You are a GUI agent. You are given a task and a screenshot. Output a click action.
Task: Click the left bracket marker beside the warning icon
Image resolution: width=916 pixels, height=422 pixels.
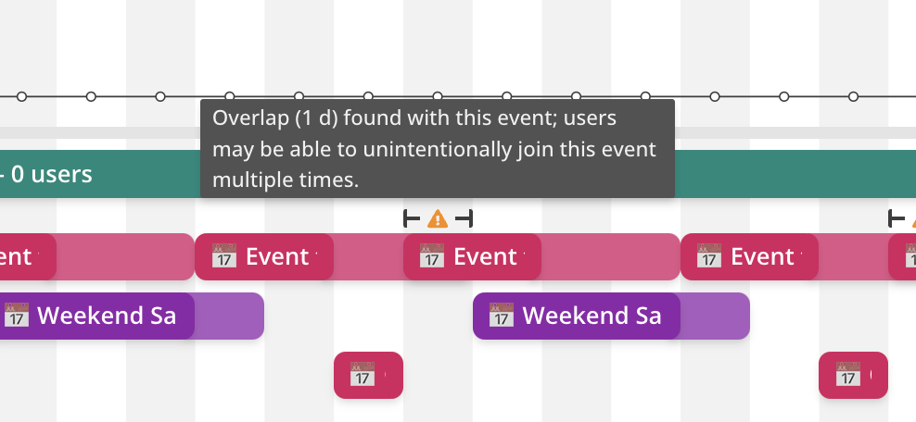click(412, 218)
